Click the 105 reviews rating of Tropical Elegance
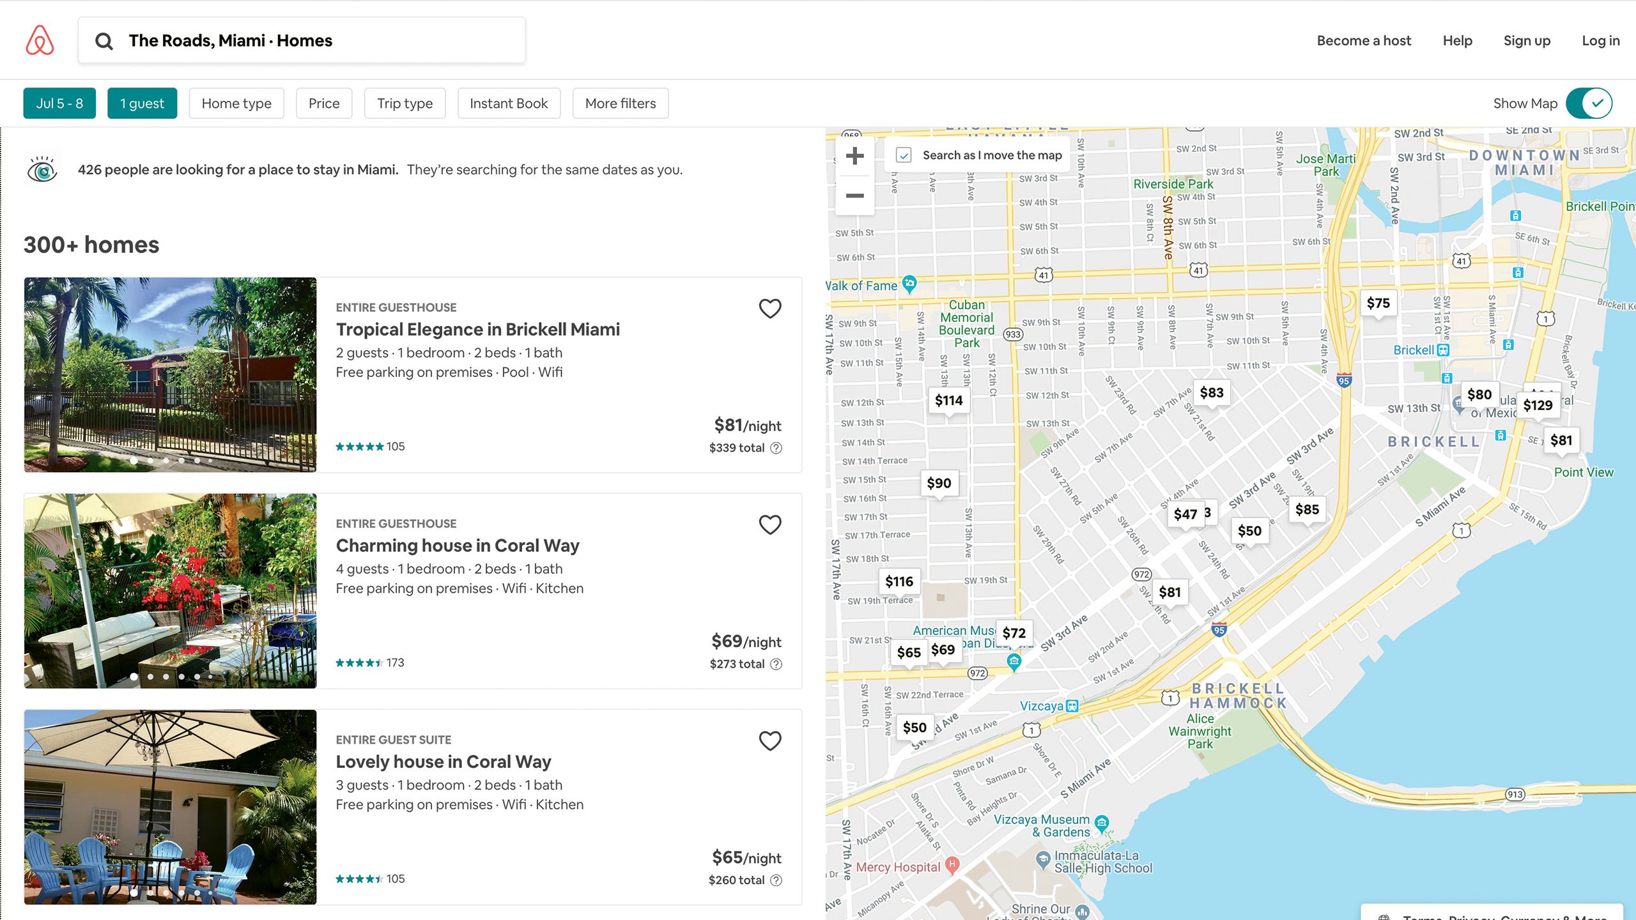This screenshot has width=1636, height=920. point(370,447)
